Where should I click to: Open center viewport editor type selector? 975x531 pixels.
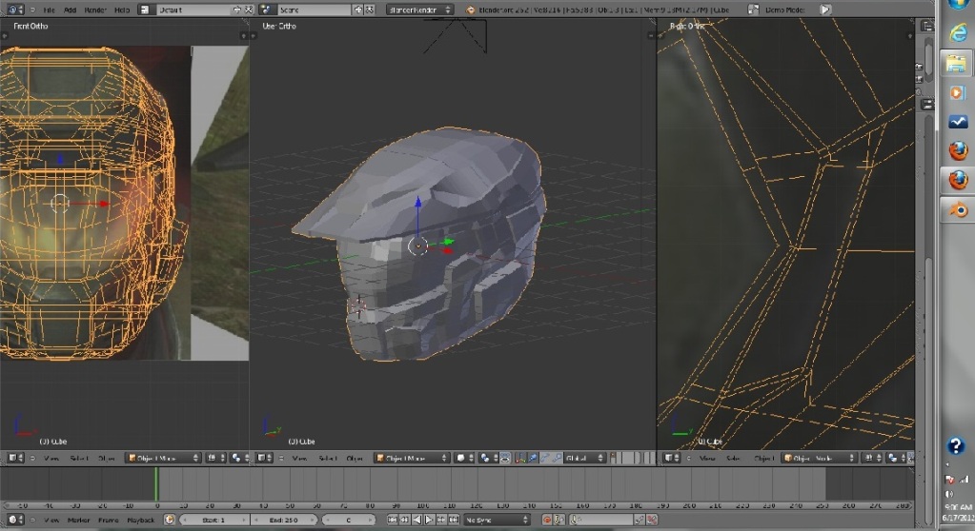point(264,459)
